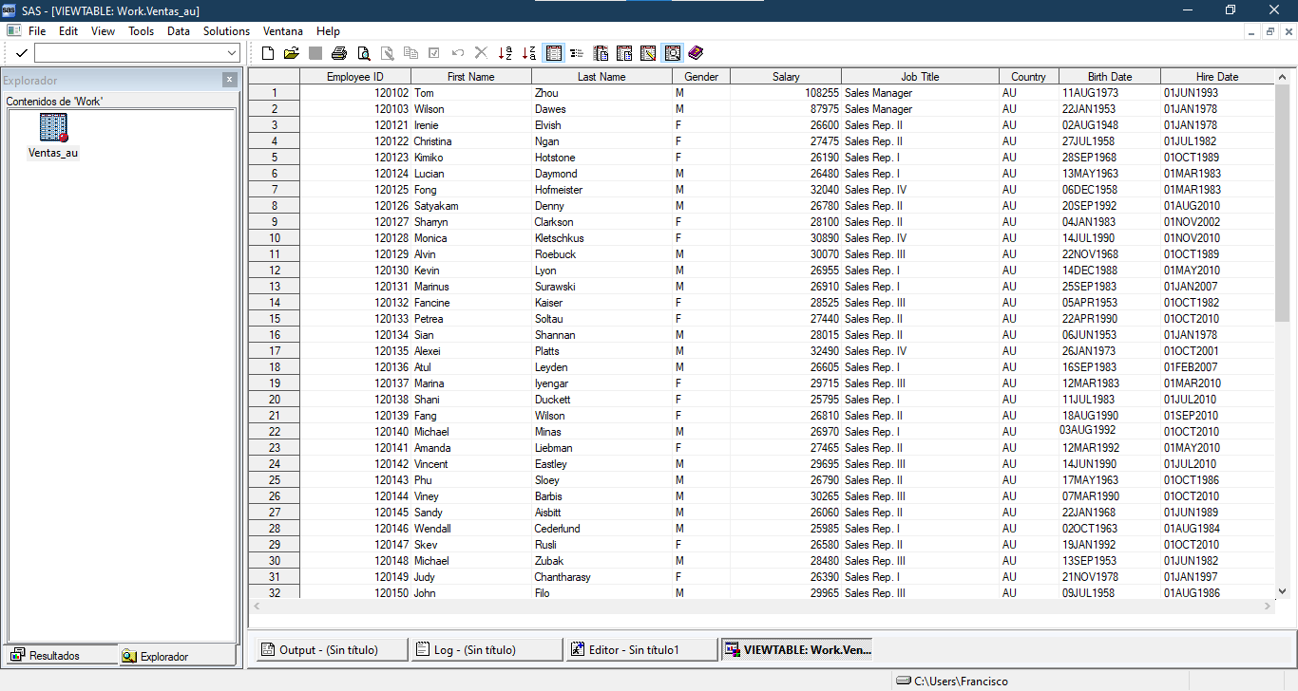This screenshot has width=1298, height=691.
Task: Click the Print Preview toolbar icon
Action: tap(364, 53)
